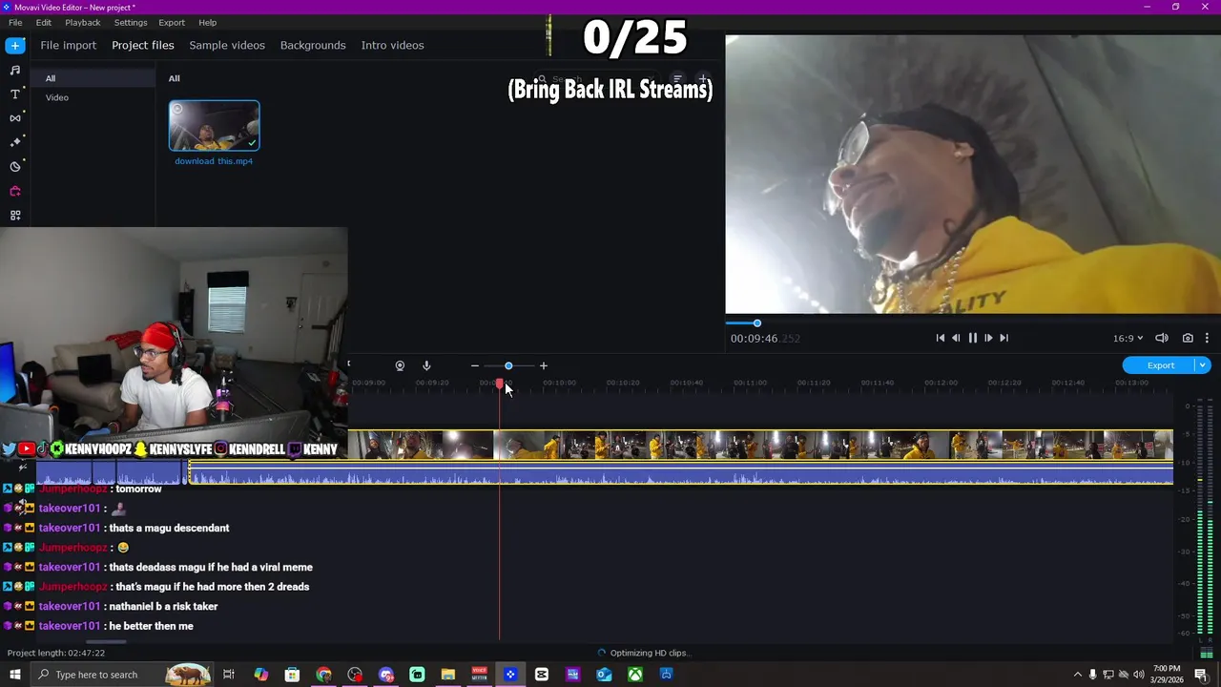Screen dimensions: 1221x687
Task: Click the 00:10:00 ruler time label
Action: (559, 383)
